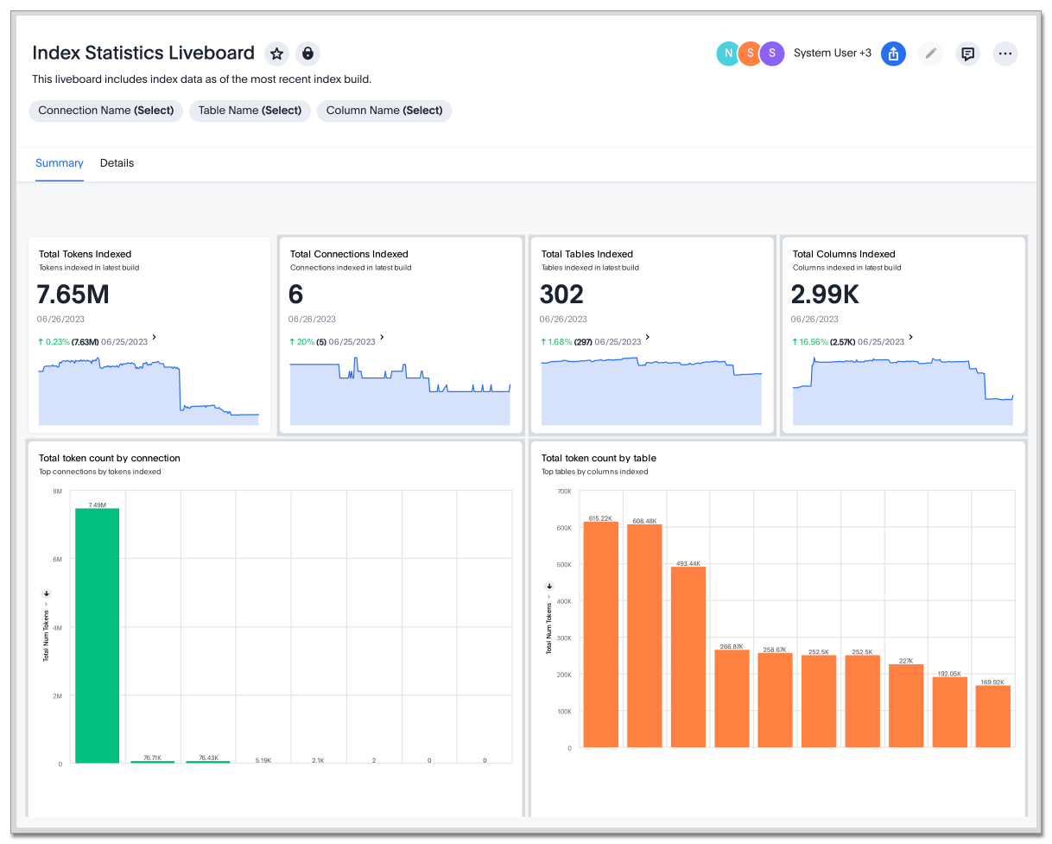This screenshot has height=844, width=1052.
Task: Open the Connection Name filter
Action: tap(105, 111)
